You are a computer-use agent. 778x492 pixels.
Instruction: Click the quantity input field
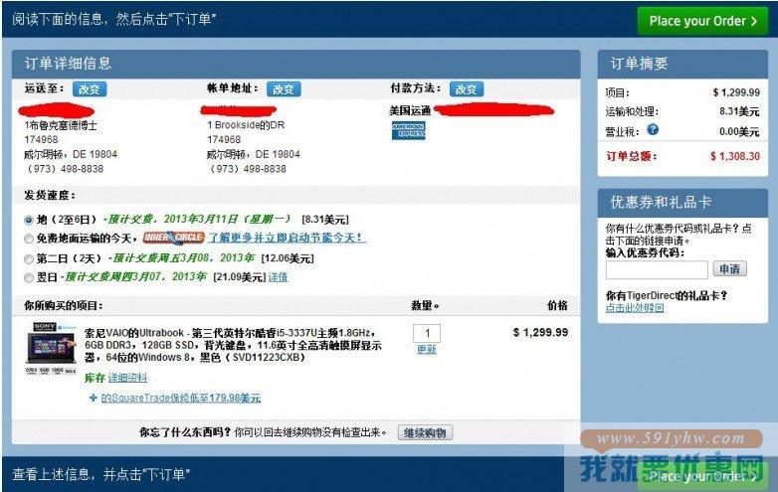[427, 333]
